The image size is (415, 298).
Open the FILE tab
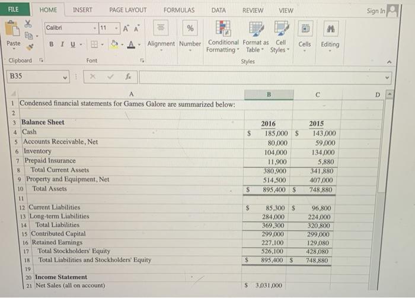pos(14,9)
